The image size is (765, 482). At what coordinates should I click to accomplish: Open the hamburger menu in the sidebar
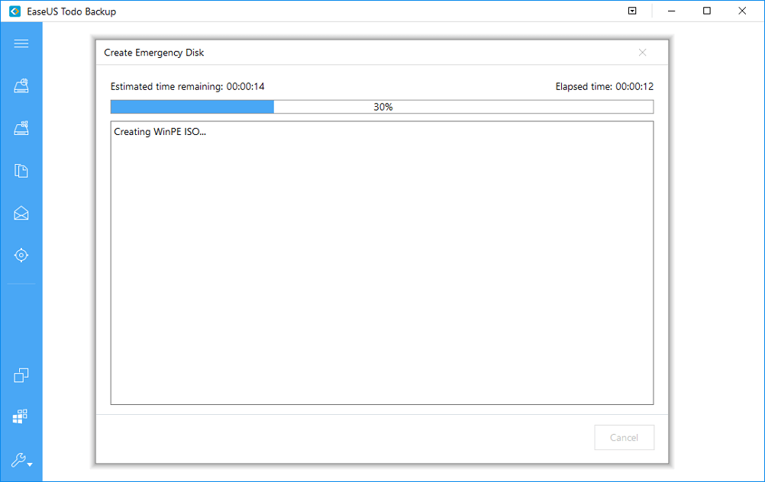(21, 44)
